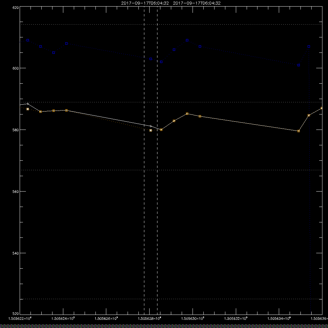Click the topmost horizontal dotted reference line
Image resolution: width=328 pixels, height=328 pixels.
coord(171,25)
